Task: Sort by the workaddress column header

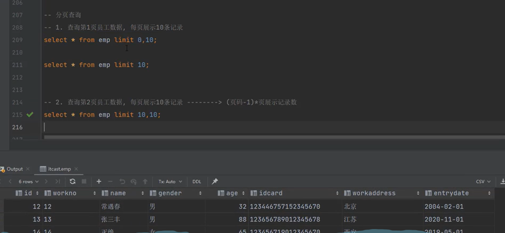Action: (x=383, y=193)
